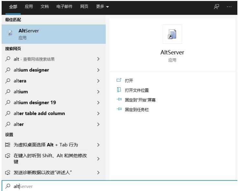Click the search icon beside 'alt' web result

point(8,59)
